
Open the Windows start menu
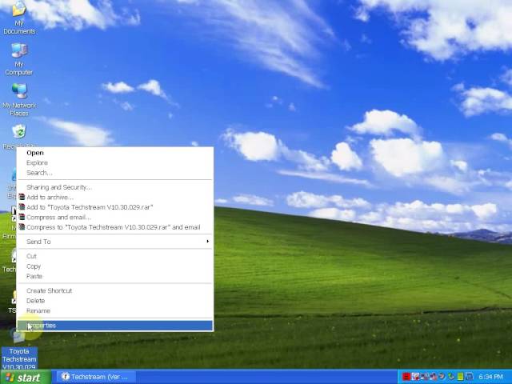pos(26,377)
